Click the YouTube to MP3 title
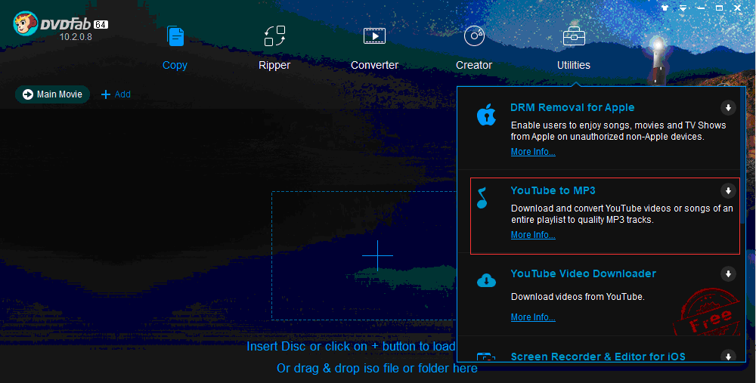The height and width of the screenshot is (383, 756). click(x=553, y=191)
